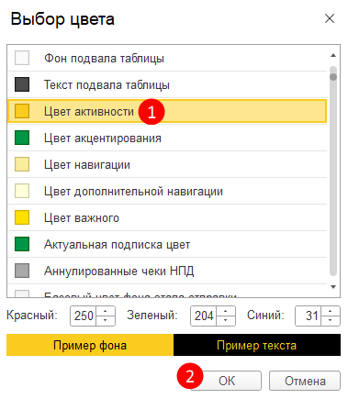Click the Цвет акцентирования row label
Image resolution: width=348 pixels, height=399 pixels.
point(103,138)
